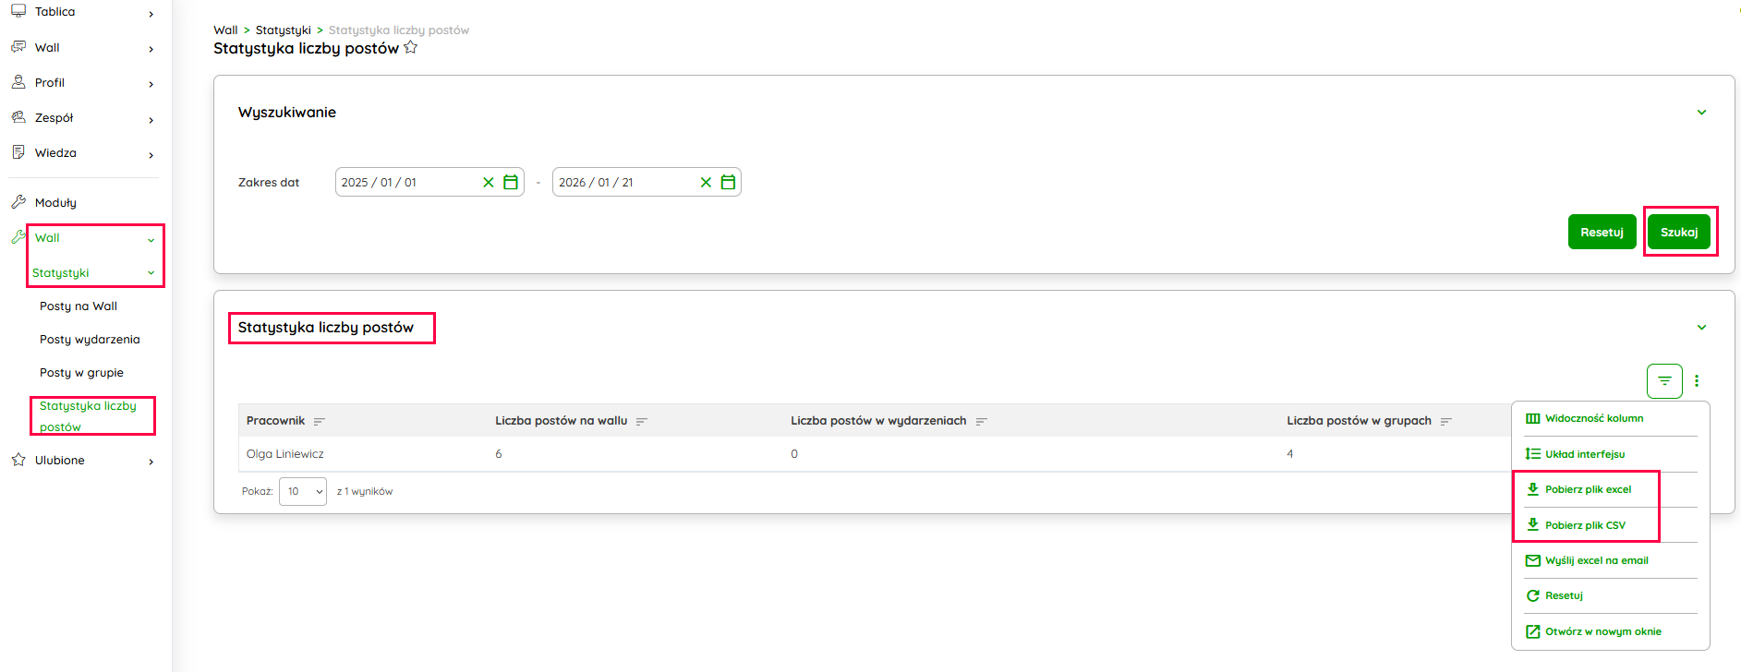The height and width of the screenshot is (672, 1741).
Task: Open the Pokaż rows-per-page dropdown
Action: (x=303, y=491)
